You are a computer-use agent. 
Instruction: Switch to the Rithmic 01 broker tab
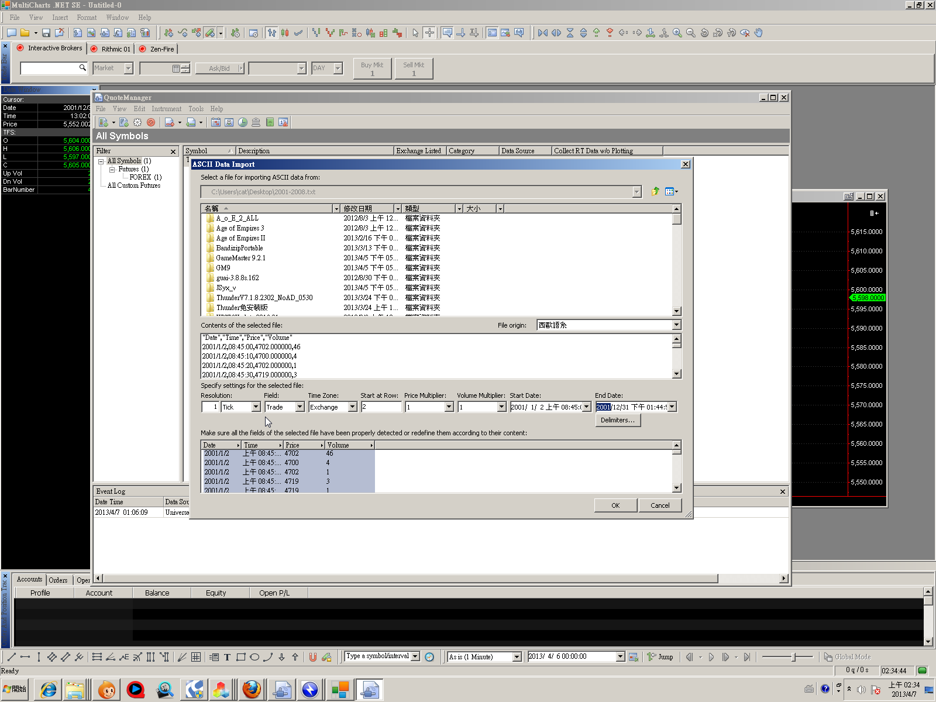pyautogui.click(x=111, y=49)
